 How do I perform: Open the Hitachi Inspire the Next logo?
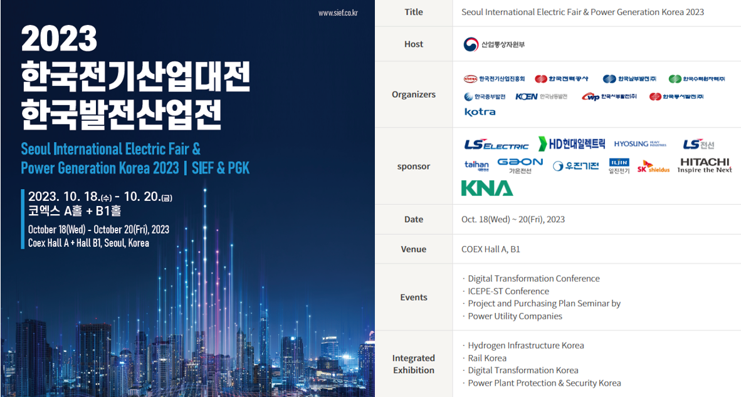(x=705, y=166)
